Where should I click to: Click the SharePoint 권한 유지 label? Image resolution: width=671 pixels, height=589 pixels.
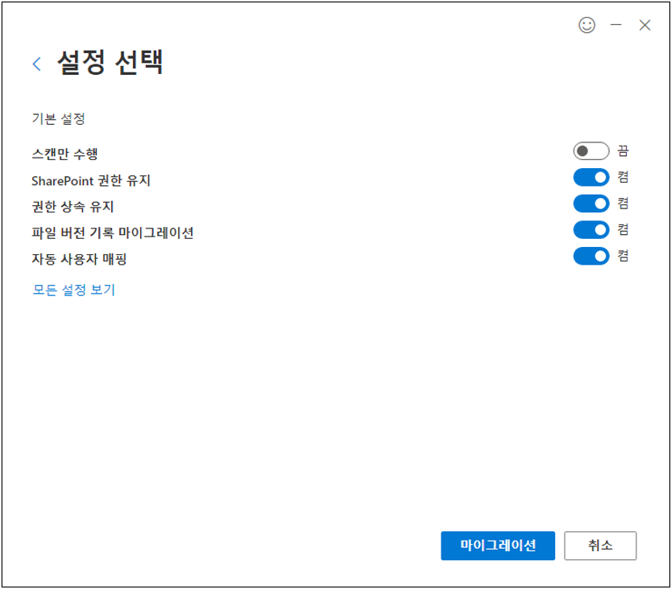[x=91, y=181]
